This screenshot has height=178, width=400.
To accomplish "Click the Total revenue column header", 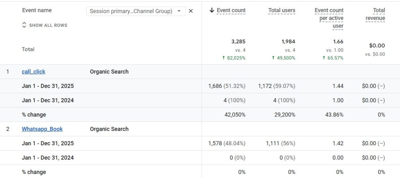I will tap(375, 14).
